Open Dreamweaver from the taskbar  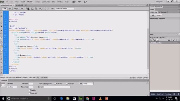pyautogui.click(x=81, y=98)
